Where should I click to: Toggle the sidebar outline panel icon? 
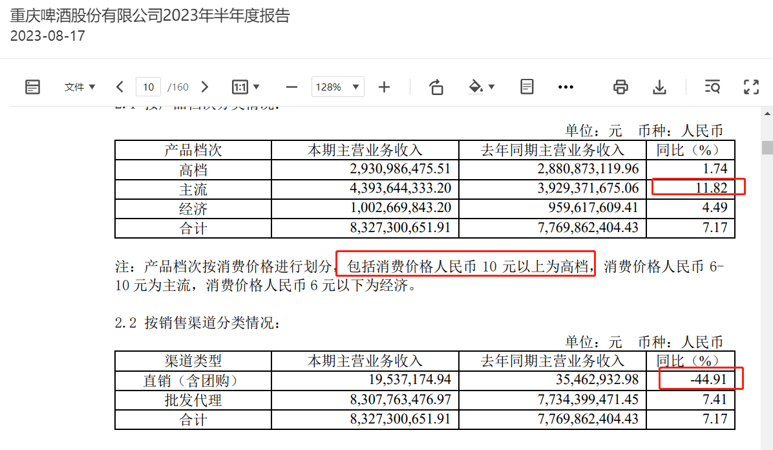32,87
